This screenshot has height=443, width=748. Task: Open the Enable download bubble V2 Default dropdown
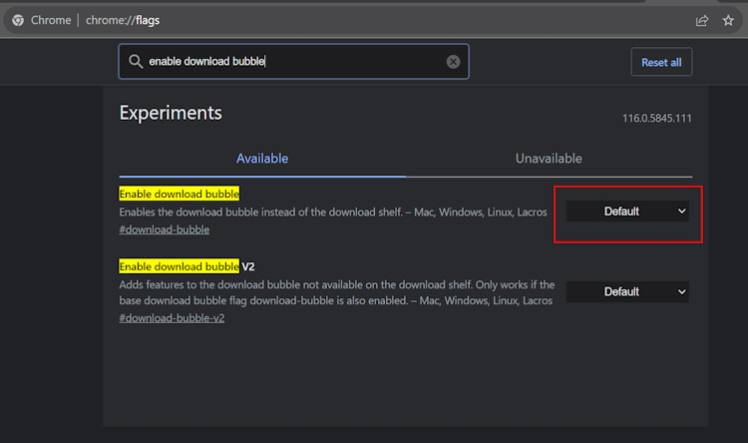627,291
